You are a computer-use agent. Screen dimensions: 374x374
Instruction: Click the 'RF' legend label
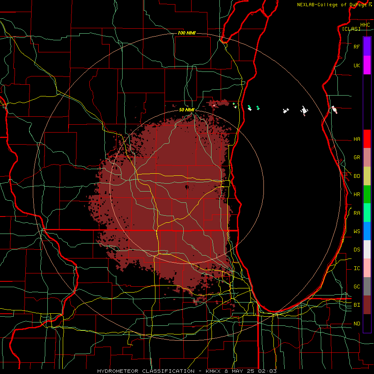(x=357, y=47)
